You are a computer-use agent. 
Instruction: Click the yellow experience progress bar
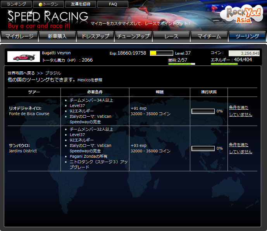tap(162, 53)
